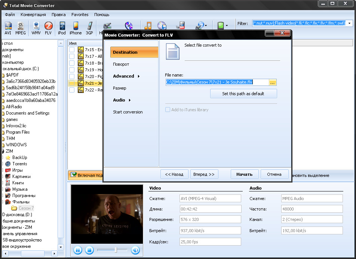Image resolution: width=356 pixels, height=259 pixels.
Task: Open the Правка menu
Action: [x=59, y=15]
